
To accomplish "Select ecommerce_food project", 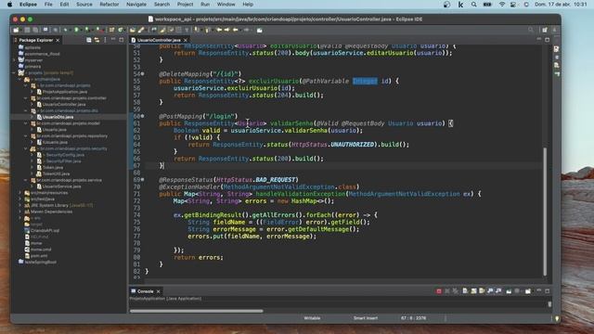I will (42, 54).
